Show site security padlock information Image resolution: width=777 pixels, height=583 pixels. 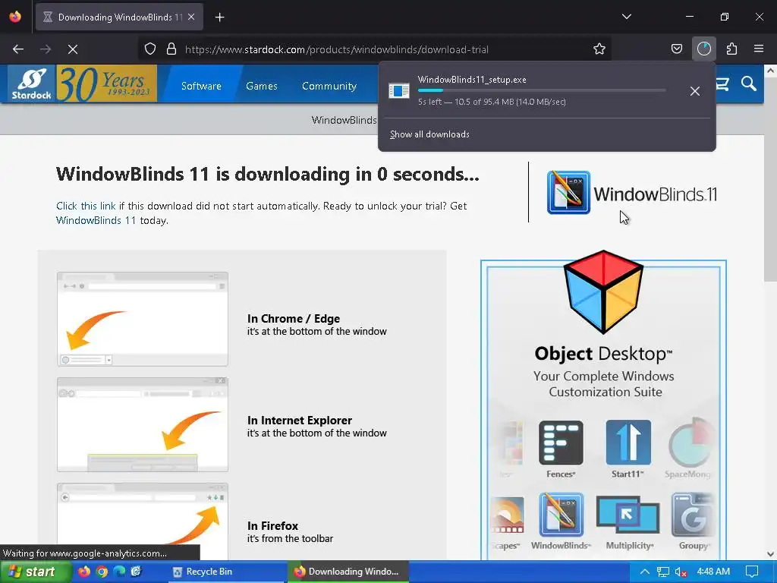pyautogui.click(x=171, y=49)
